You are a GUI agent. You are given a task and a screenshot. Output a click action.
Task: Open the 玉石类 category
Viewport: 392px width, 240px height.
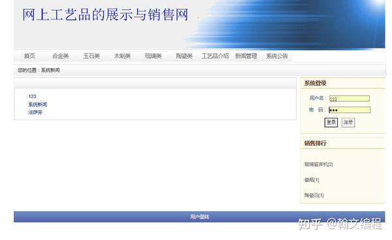tap(91, 56)
